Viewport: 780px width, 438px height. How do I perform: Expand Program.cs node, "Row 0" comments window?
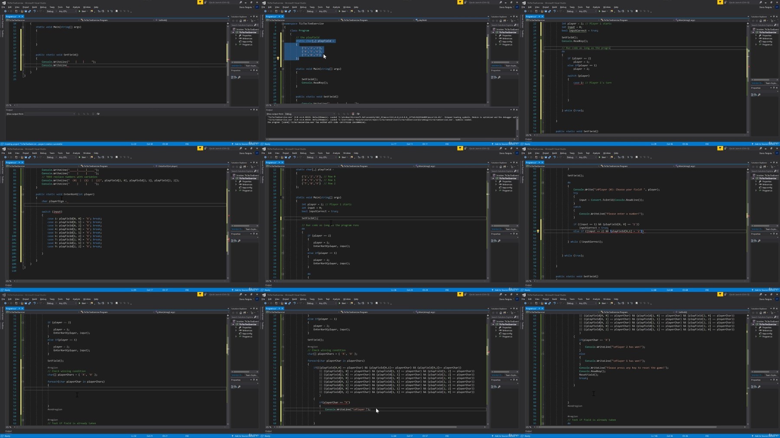(x=496, y=191)
